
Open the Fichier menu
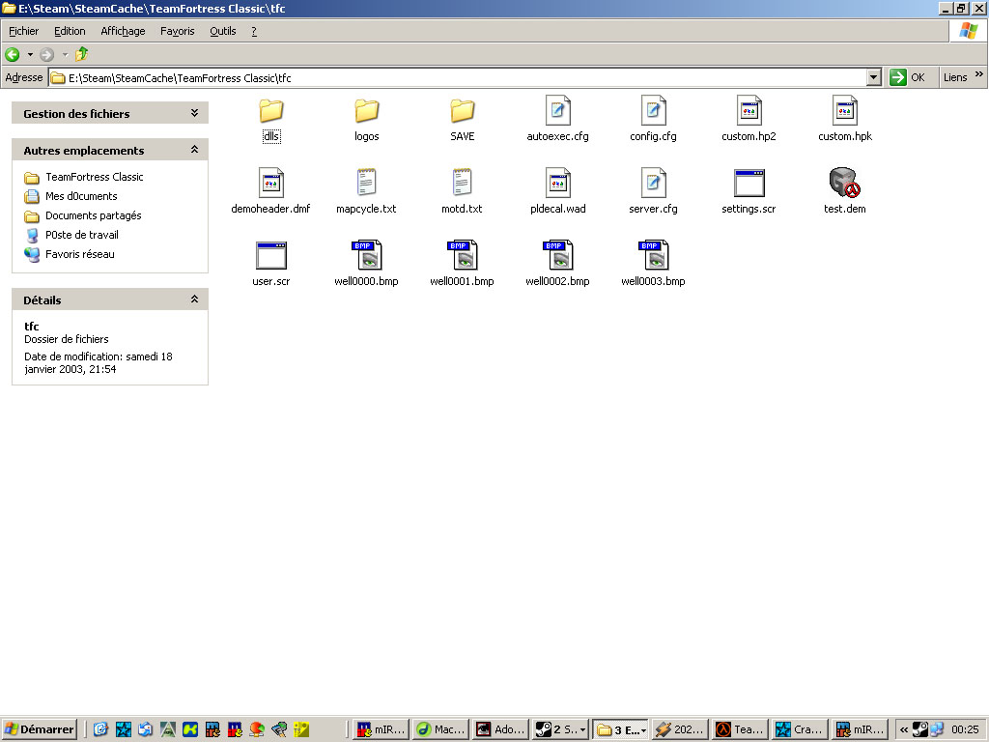(x=23, y=31)
